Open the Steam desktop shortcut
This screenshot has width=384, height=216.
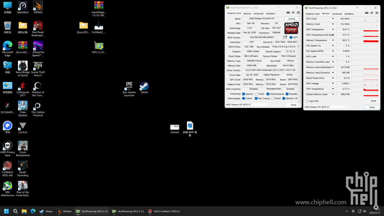144,87
